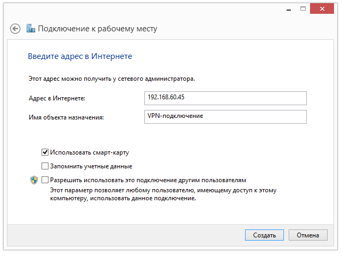The height and width of the screenshot is (256, 342).
Task: Click the workplace connection building icon
Action: 31,28
